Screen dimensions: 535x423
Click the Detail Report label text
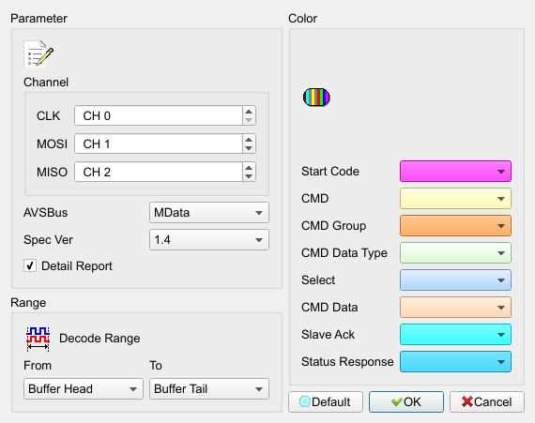point(77,265)
